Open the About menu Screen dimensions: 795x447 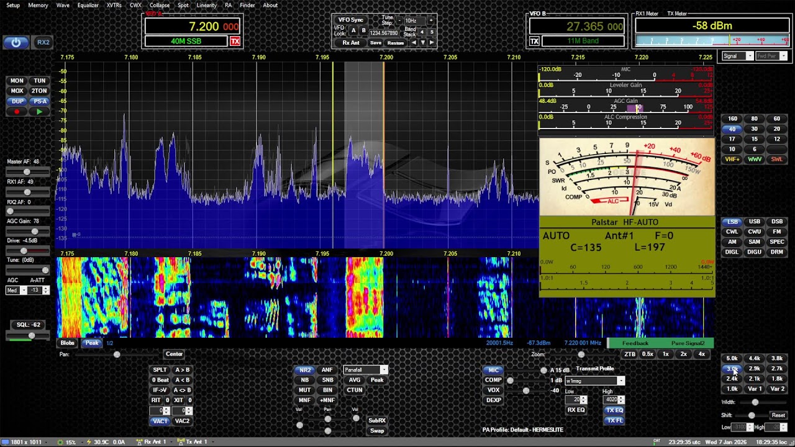coord(270,5)
